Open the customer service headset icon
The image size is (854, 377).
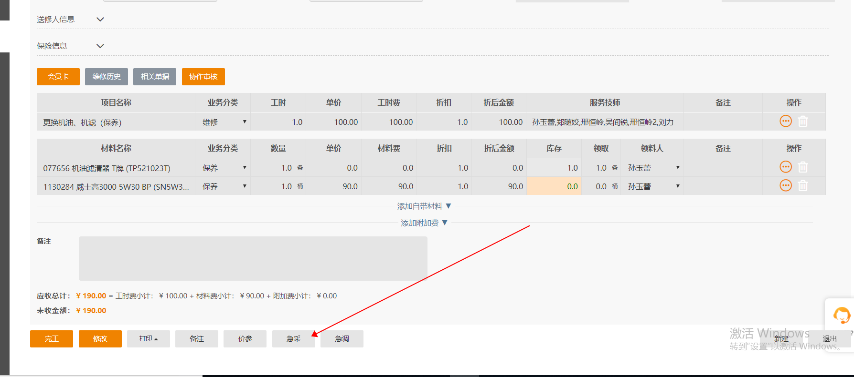(842, 315)
